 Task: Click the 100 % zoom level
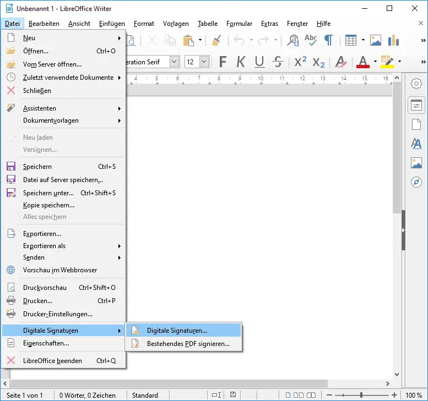414,395
